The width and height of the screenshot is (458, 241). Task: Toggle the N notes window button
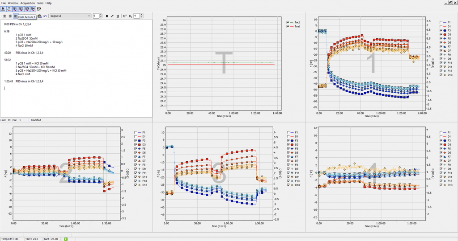point(3,9)
